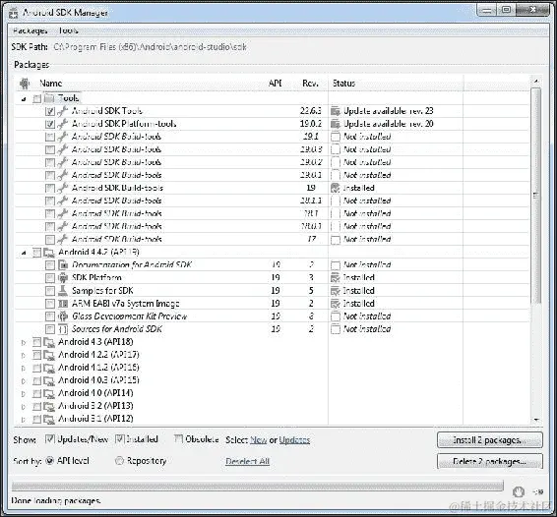Click the android icon in the Name column header

click(25, 84)
